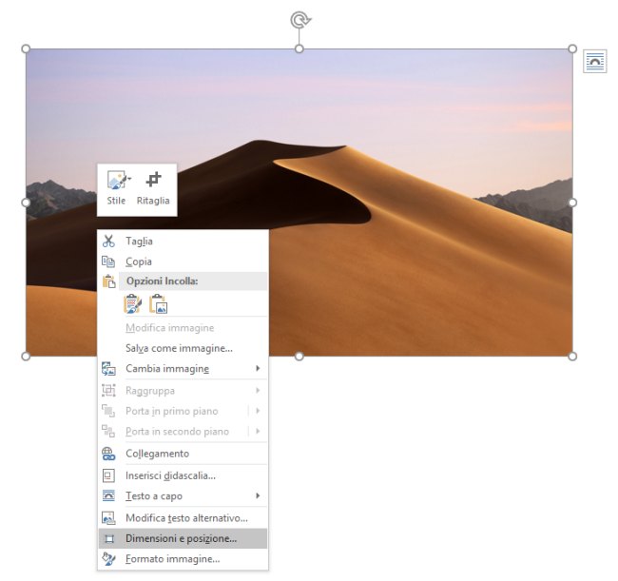The width and height of the screenshot is (618, 581).
Task: Click the globe link icon beside Collegamento
Action: 108,454
